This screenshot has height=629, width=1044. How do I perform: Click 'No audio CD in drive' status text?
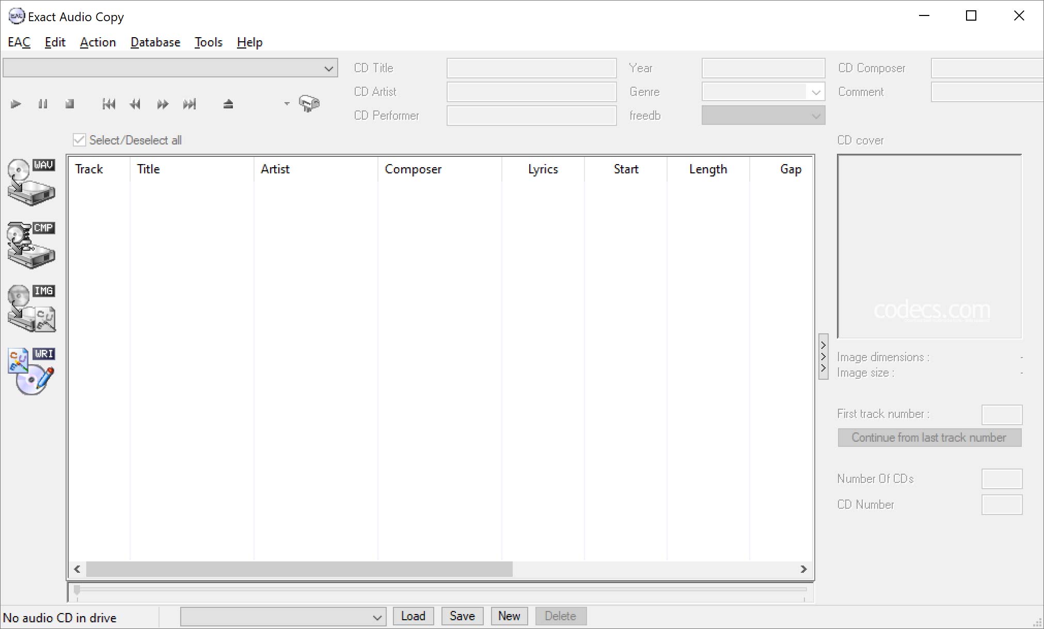coord(60,618)
